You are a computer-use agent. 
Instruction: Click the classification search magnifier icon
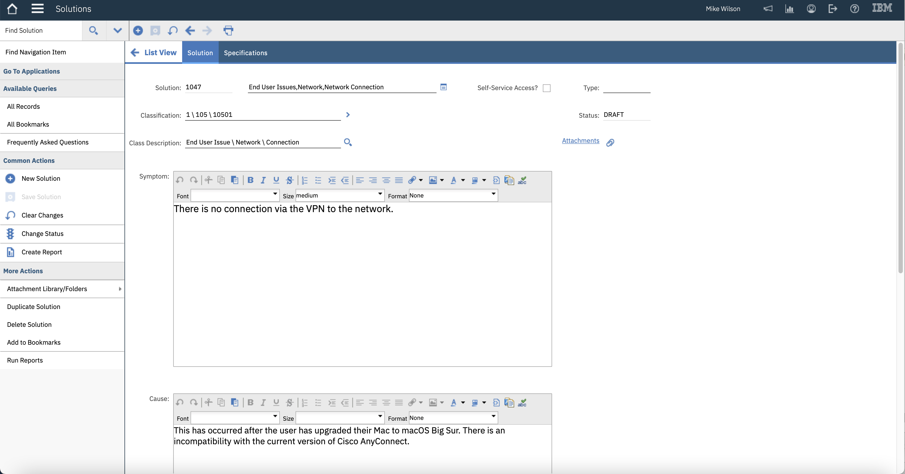click(347, 142)
